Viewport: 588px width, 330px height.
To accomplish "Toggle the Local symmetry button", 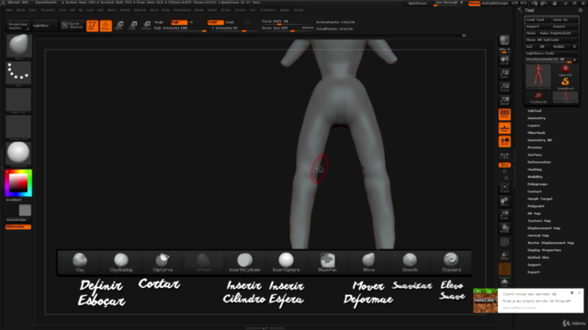I will pos(504,141).
